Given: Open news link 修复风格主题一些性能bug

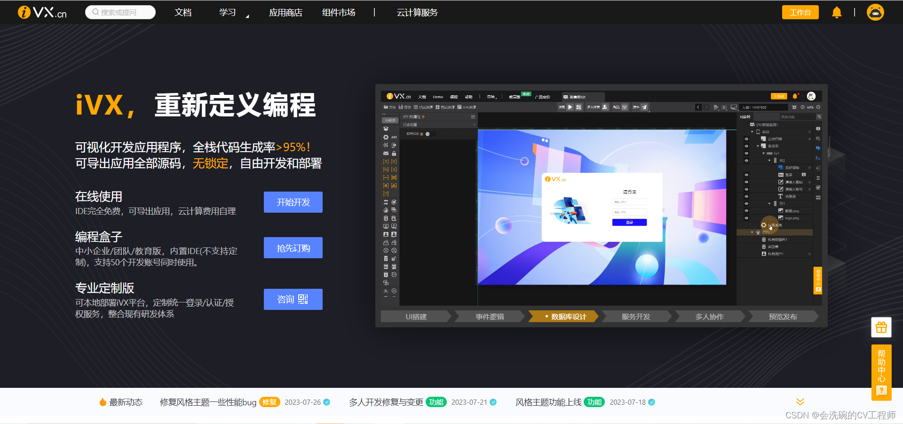Looking at the screenshot, I should 208,402.
